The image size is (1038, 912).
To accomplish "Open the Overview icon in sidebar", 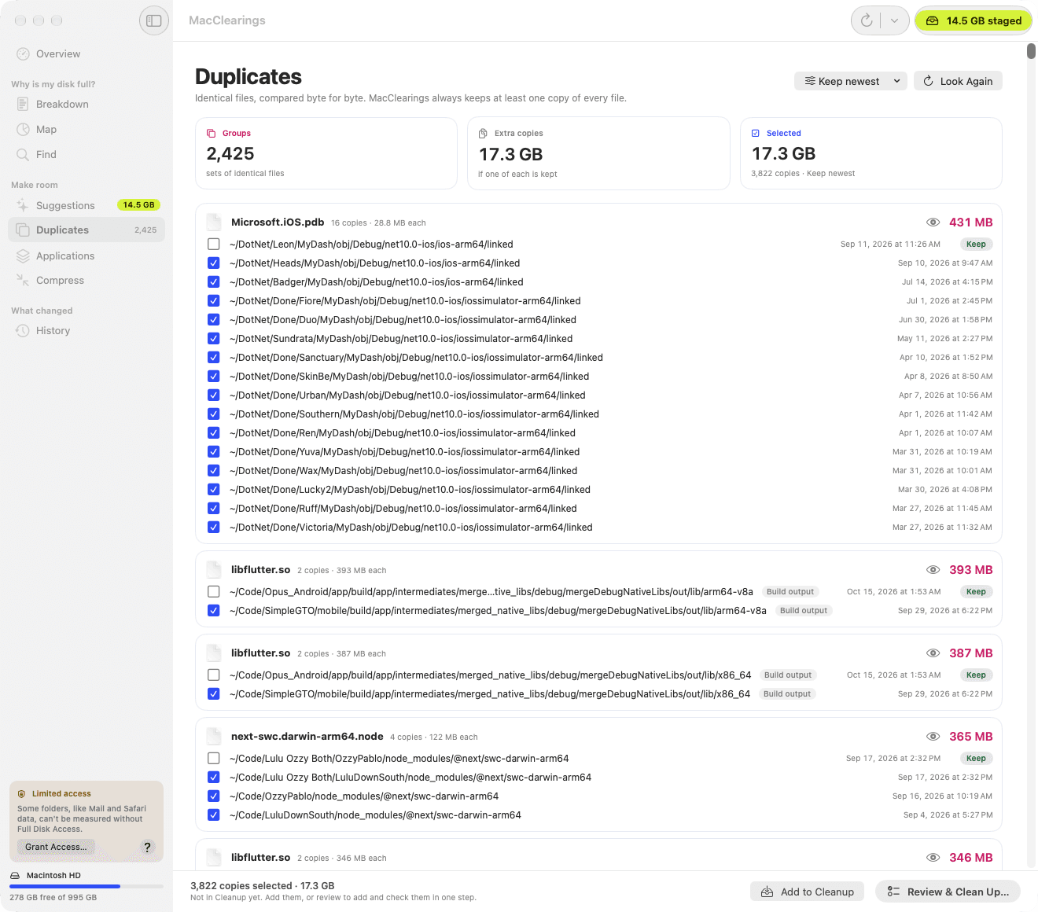I will pyautogui.click(x=24, y=54).
